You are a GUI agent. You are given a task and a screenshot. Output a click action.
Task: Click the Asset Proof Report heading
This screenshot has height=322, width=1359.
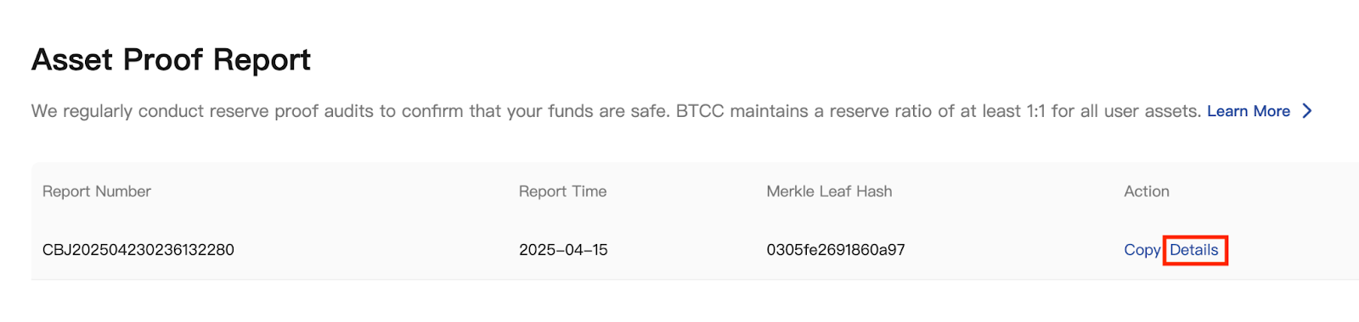[171, 60]
